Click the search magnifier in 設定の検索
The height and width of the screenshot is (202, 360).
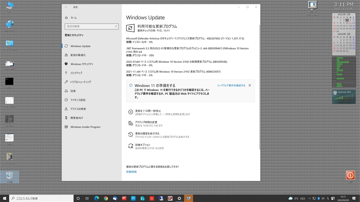(x=116, y=26)
